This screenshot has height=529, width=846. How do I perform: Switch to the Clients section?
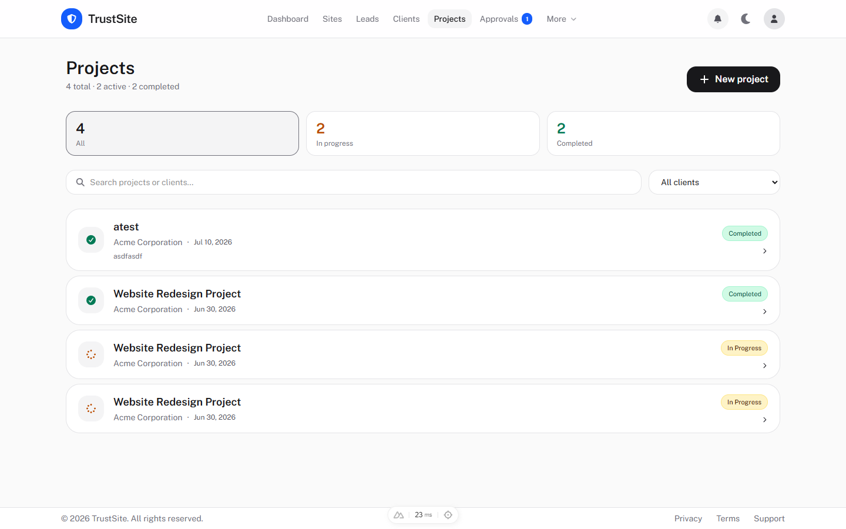(x=406, y=19)
